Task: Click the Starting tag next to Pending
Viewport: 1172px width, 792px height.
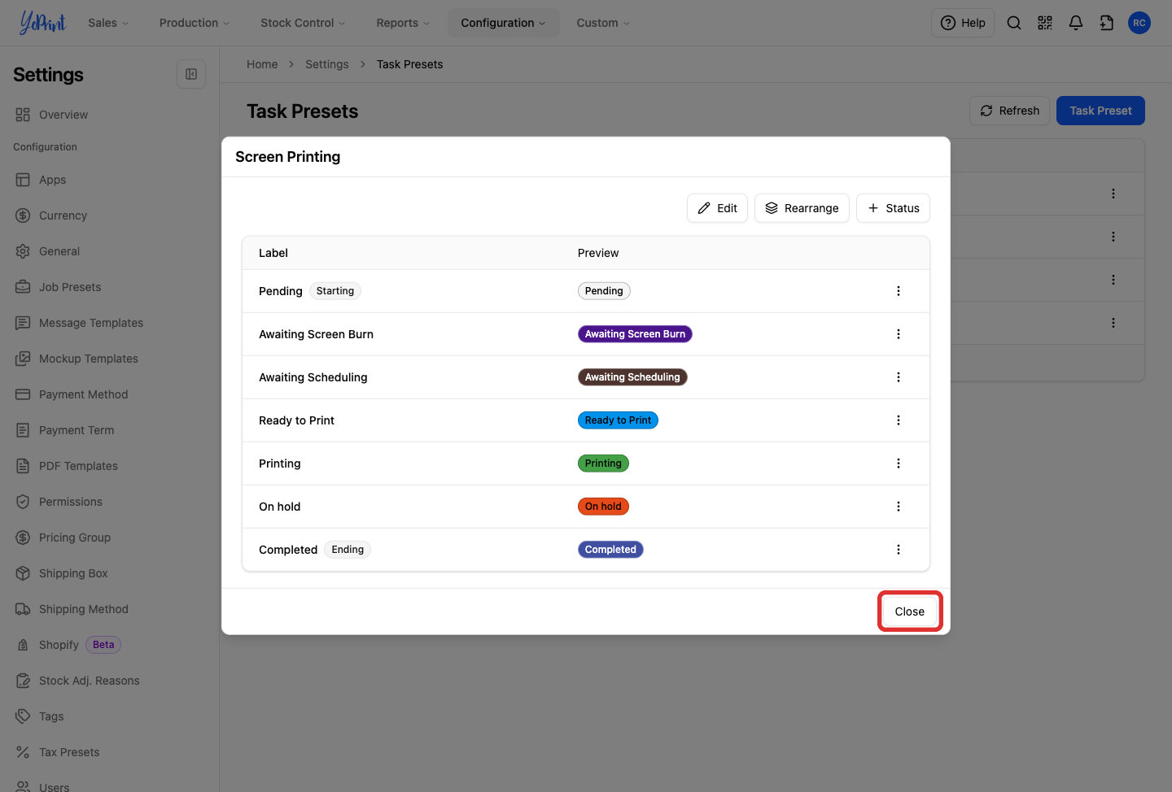Action: point(335,291)
